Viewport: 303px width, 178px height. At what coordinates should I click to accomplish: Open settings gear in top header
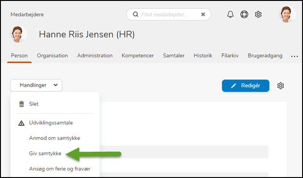click(x=258, y=14)
